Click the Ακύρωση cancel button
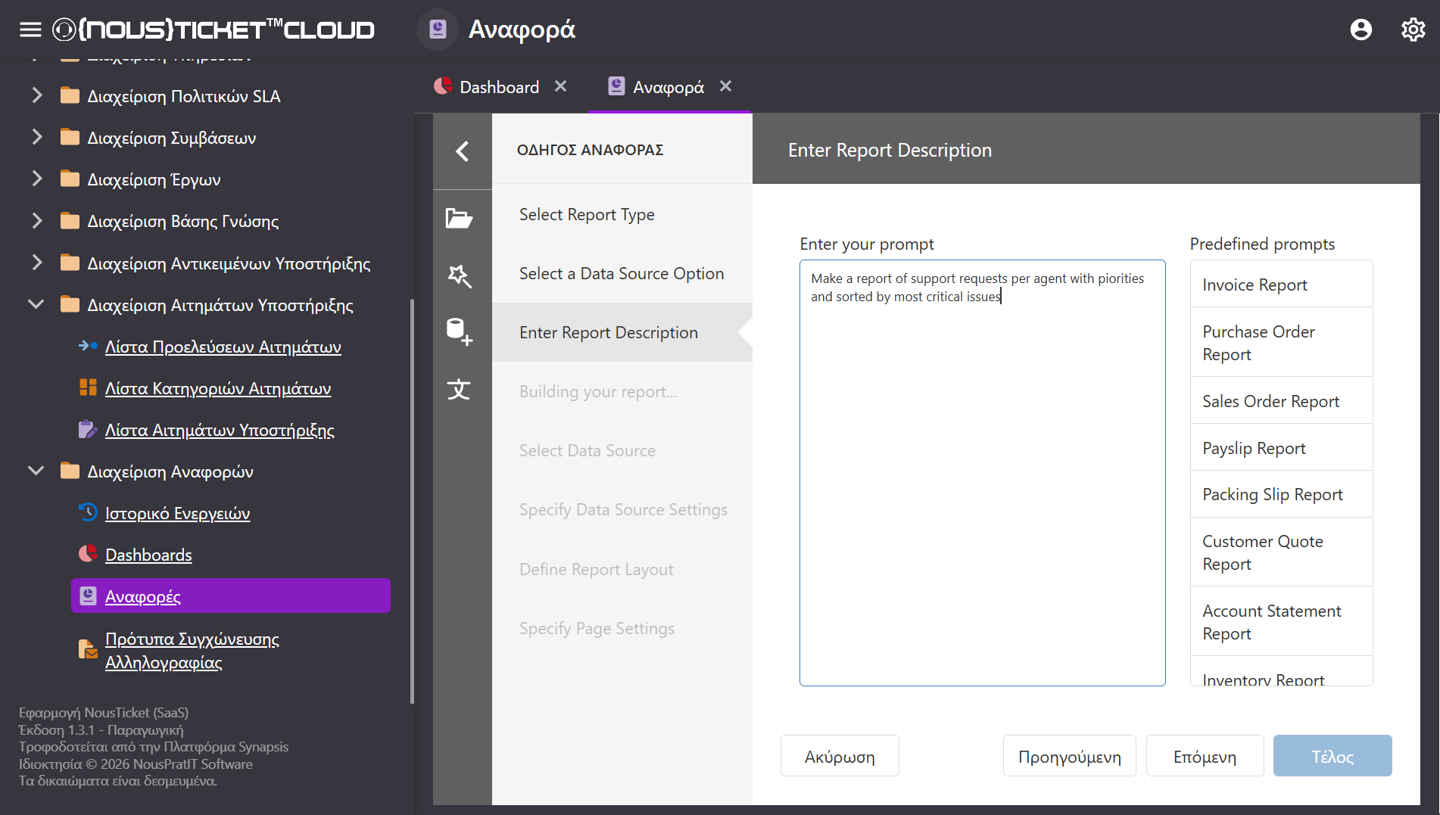 click(x=840, y=756)
